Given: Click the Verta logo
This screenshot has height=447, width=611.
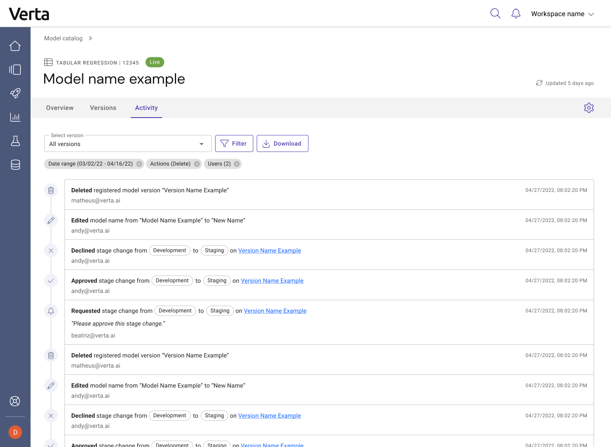Looking at the screenshot, I should 29,14.
